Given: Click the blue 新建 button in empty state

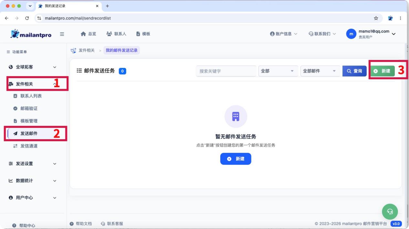Looking at the screenshot, I should 236,159.
